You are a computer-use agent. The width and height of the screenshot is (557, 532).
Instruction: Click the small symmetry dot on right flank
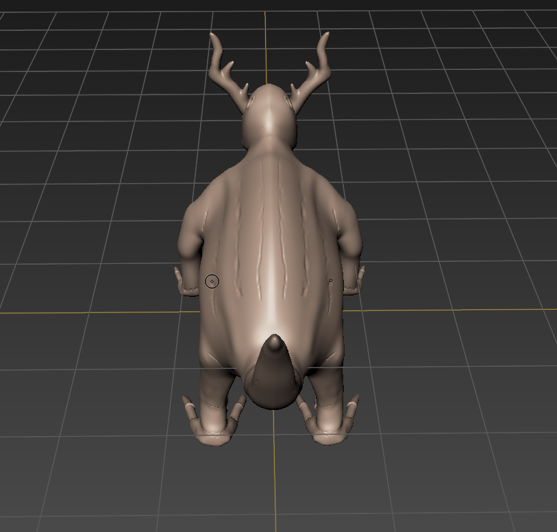pos(330,280)
